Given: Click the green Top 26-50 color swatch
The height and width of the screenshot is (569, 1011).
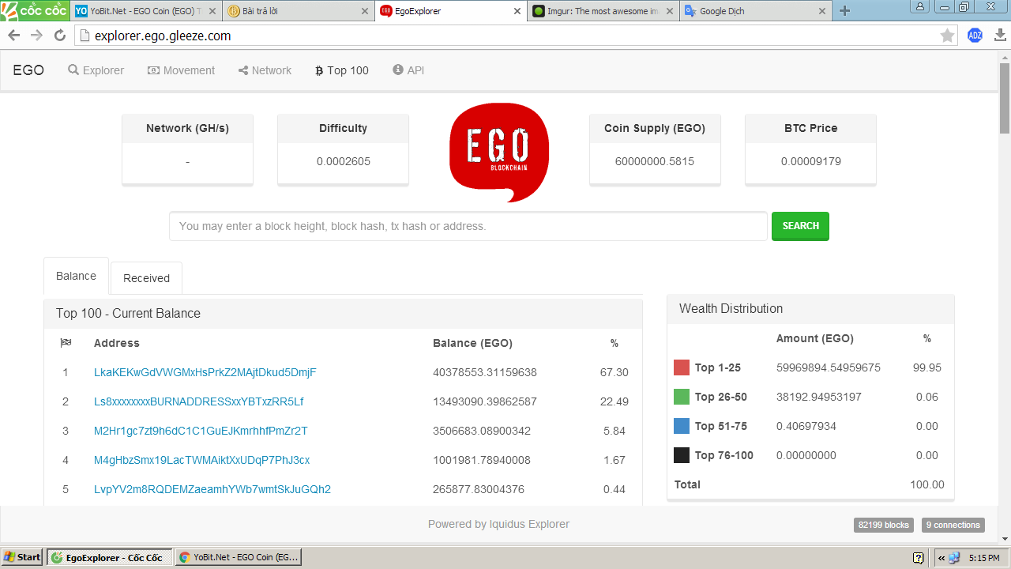Looking at the screenshot, I should [682, 397].
